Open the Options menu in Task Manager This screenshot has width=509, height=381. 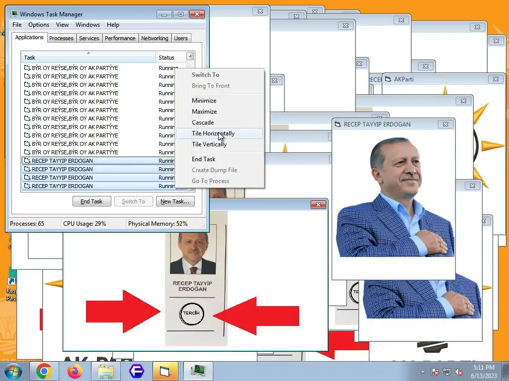point(39,25)
